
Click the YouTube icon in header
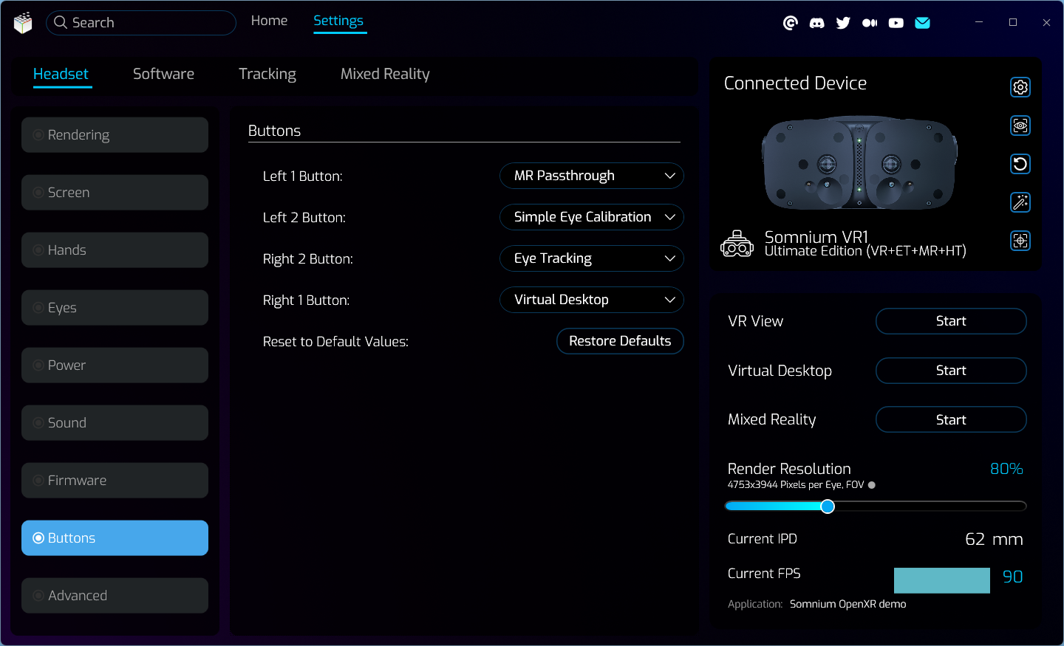pyautogui.click(x=896, y=23)
